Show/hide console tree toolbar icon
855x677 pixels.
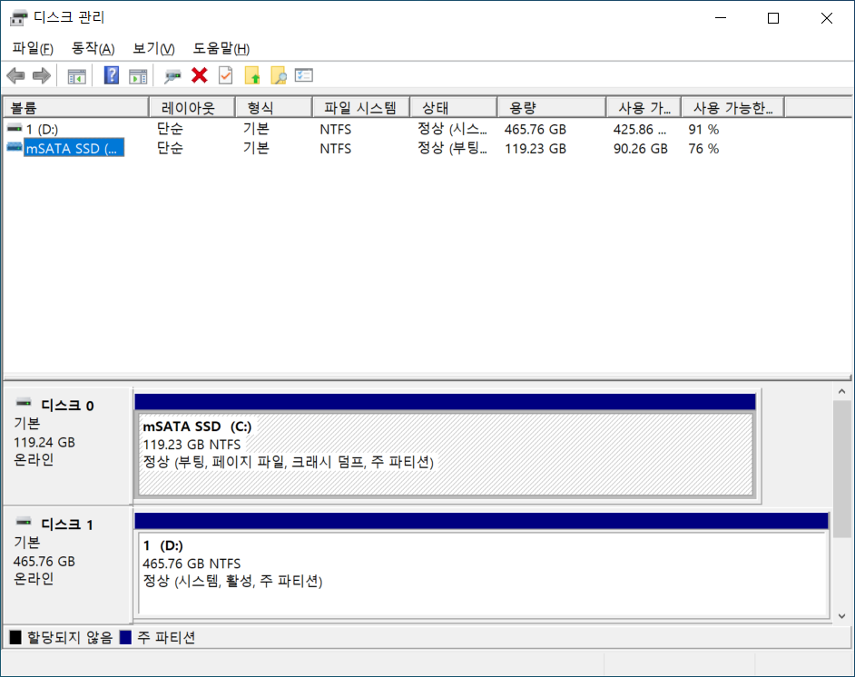click(77, 75)
